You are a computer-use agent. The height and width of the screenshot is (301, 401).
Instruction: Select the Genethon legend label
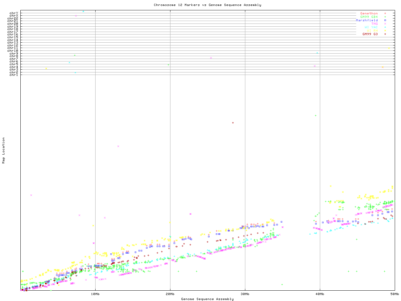click(369, 13)
